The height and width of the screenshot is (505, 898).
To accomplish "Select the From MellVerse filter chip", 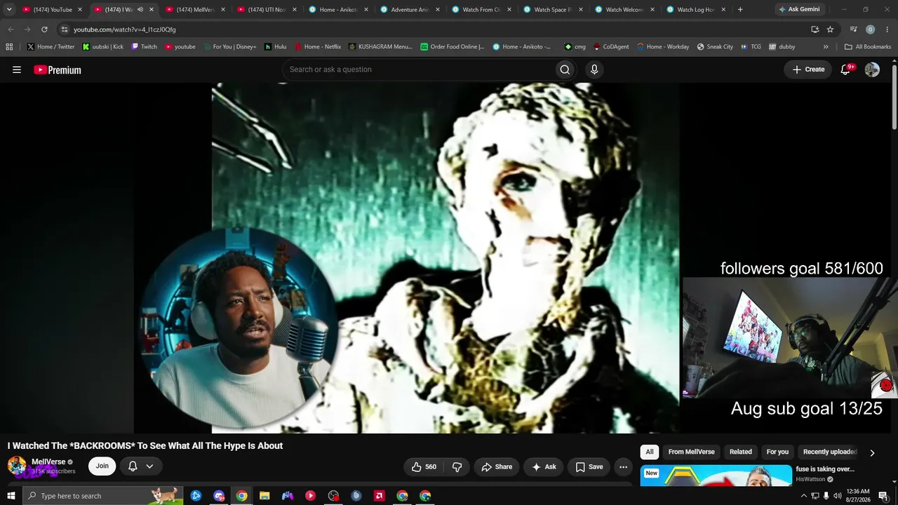I will pyautogui.click(x=691, y=452).
